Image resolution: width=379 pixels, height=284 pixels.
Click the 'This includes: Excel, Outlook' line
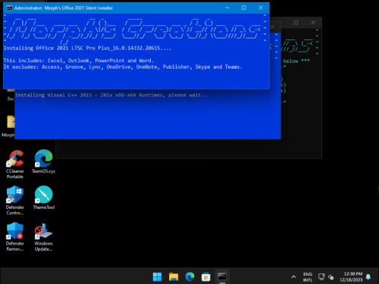coord(79,61)
